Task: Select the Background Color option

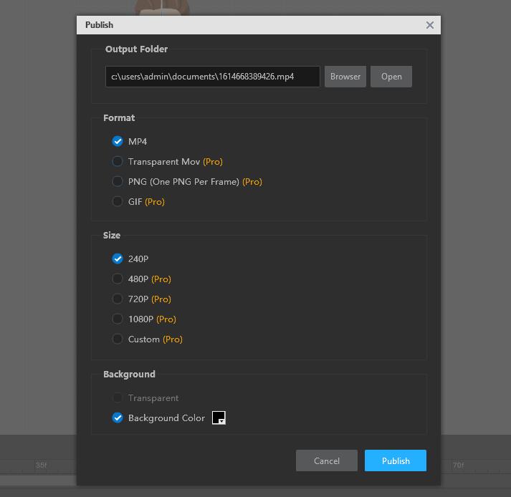Action: coord(118,418)
